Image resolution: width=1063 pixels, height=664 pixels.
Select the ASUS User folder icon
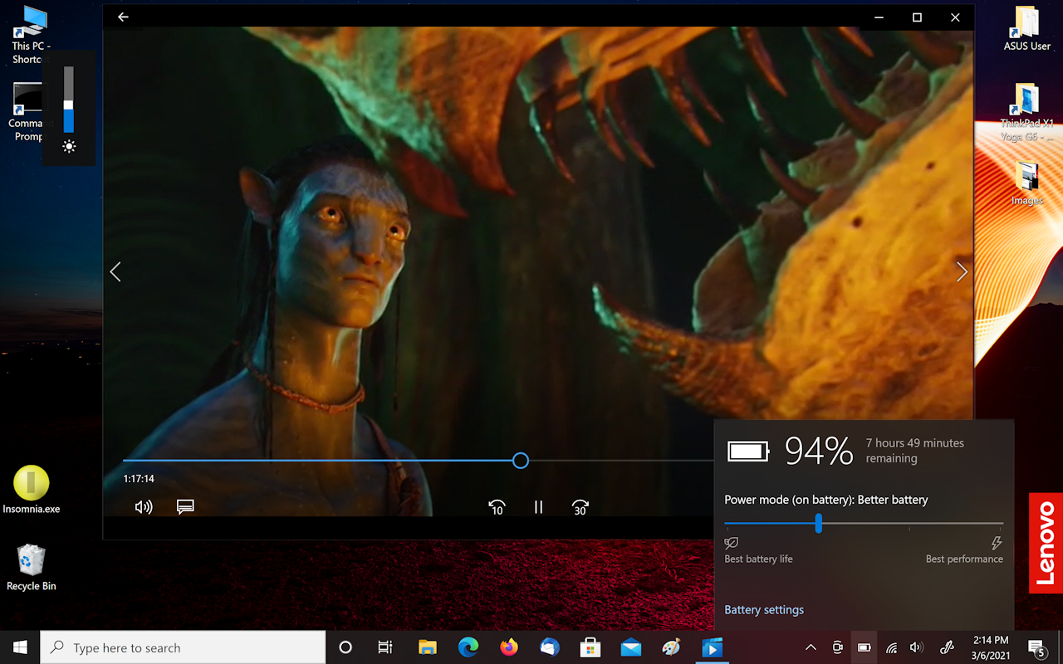pos(1027,29)
